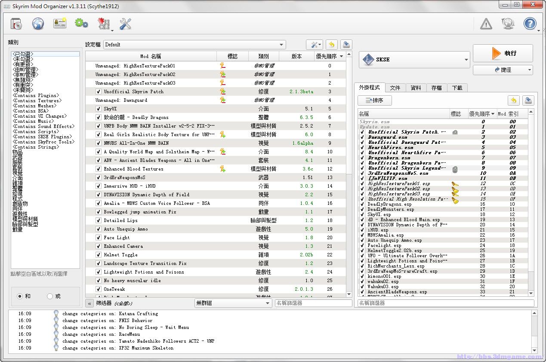Click flag icon of Enhanced Blood Textures

tap(222, 169)
